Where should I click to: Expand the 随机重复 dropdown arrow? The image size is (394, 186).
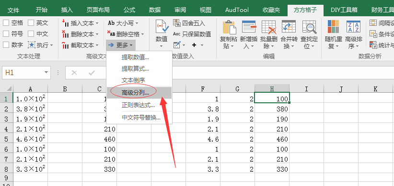pyautogui.click(x=337, y=46)
